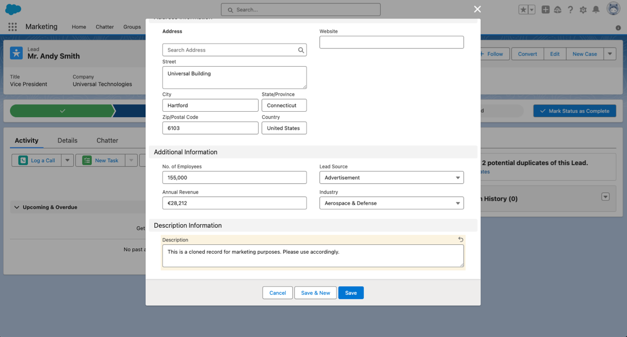The width and height of the screenshot is (627, 337).
Task: Open the Lead Source dropdown
Action: [x=391, y=178]
